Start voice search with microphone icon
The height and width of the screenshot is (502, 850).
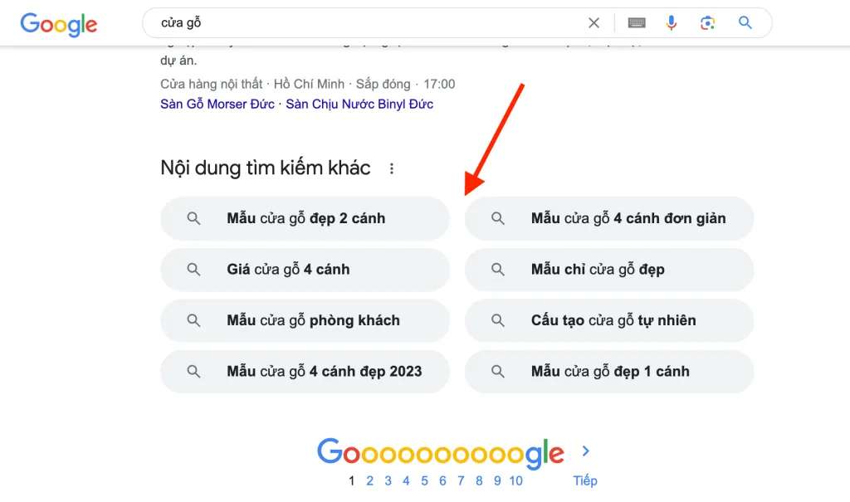[671, 22]
